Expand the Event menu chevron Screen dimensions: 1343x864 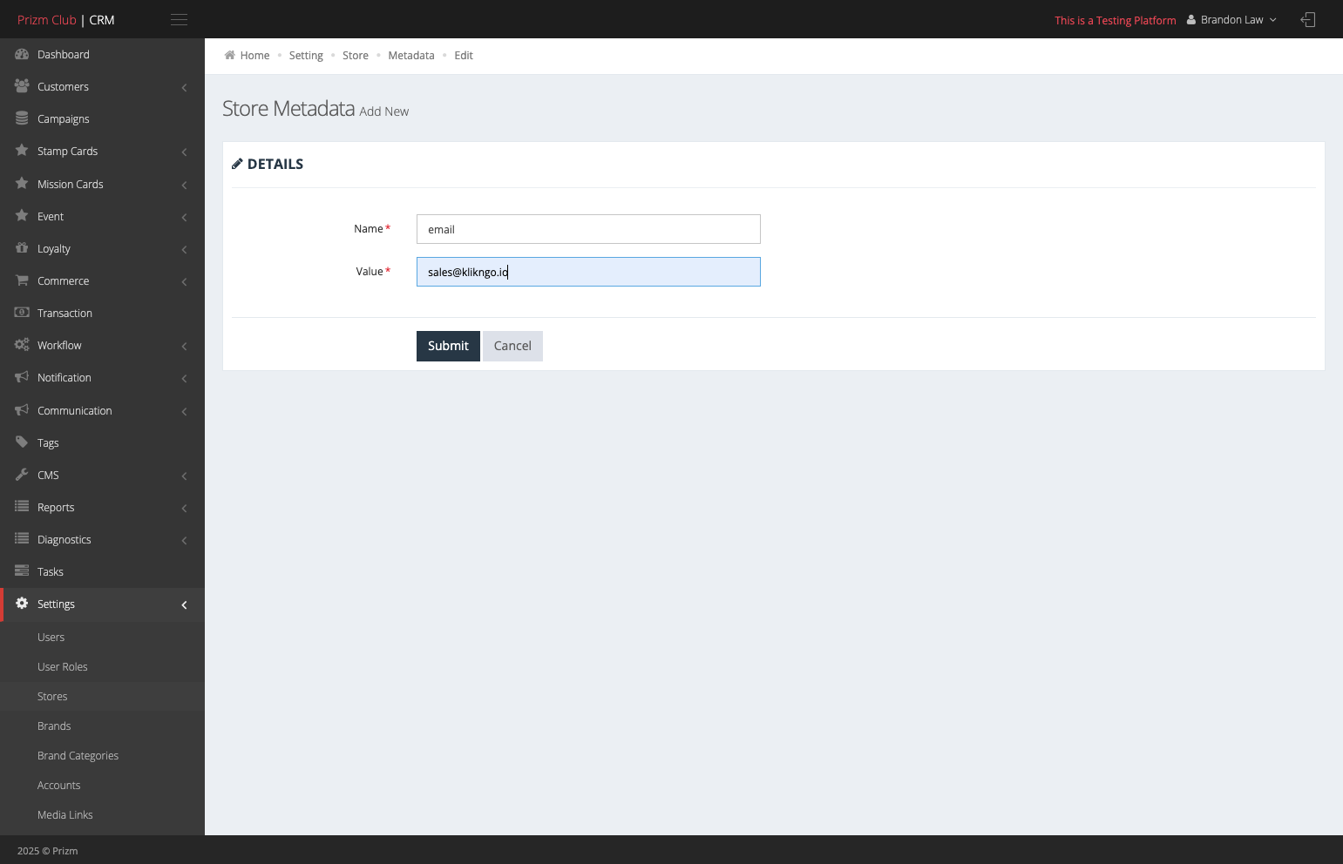click(x=184, y=217)
